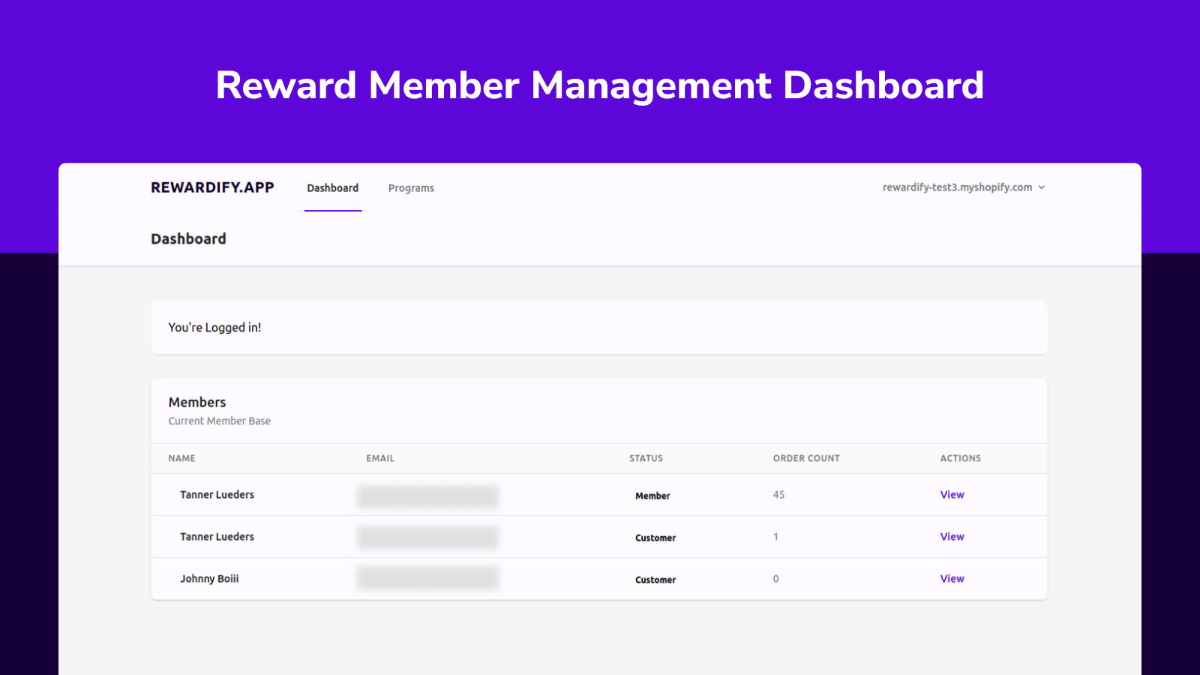Expand the rewardify-test3.myshopify.com store dropdown
The image size is (1200, 675).
(957, 187)
